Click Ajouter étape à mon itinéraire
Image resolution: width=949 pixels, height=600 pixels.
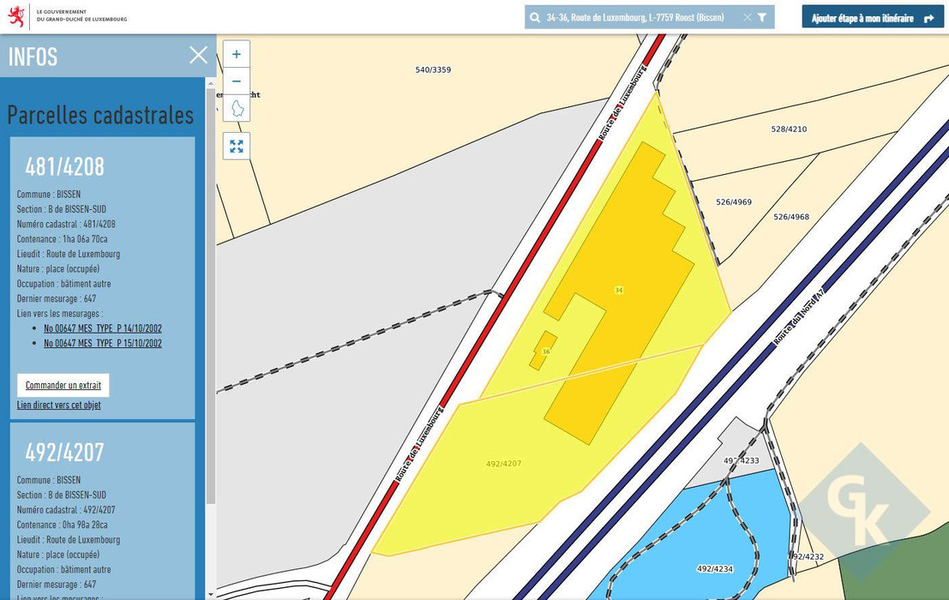[872, 17]
